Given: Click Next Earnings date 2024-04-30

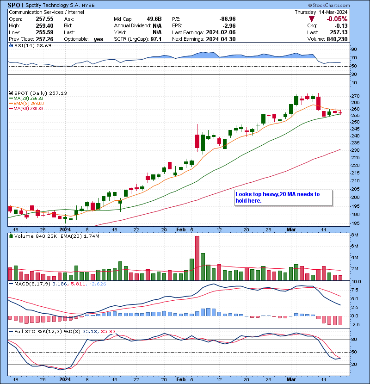Looking at the screenshot, I should coord(221,39).
